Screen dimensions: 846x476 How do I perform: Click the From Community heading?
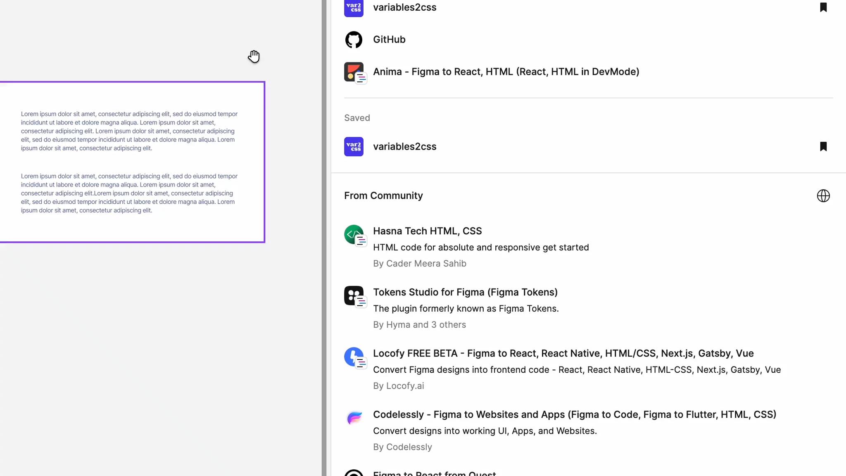point(383,195)
